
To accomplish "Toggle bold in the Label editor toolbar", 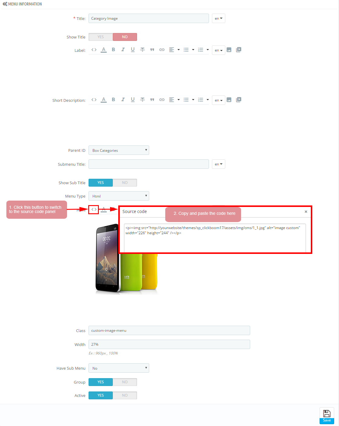I will [x=113, y=50].
